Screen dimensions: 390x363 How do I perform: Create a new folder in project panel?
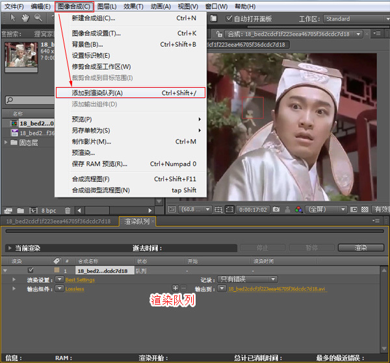[x=20, y=210]
